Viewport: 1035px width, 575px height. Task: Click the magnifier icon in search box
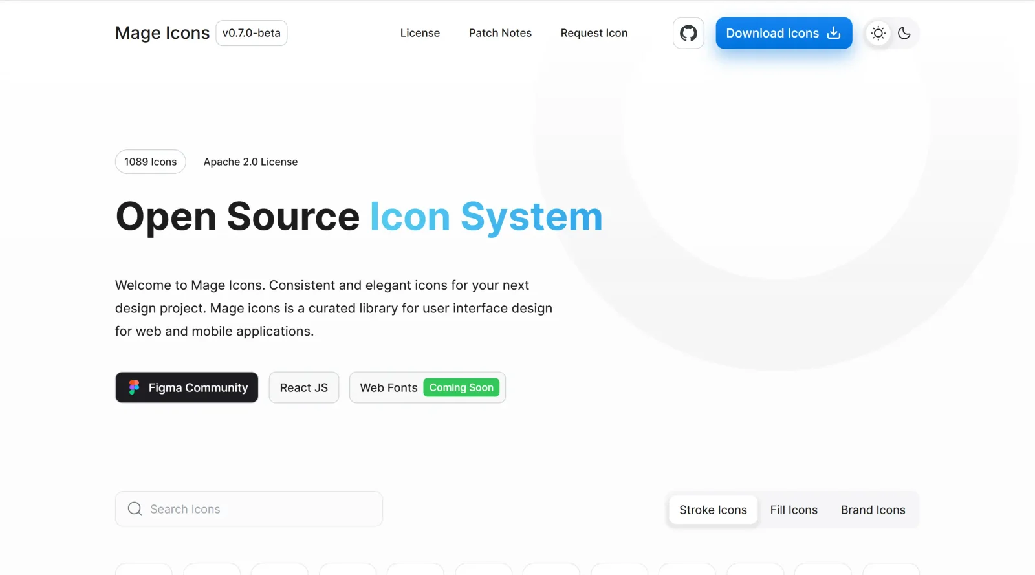click(135, 509)
